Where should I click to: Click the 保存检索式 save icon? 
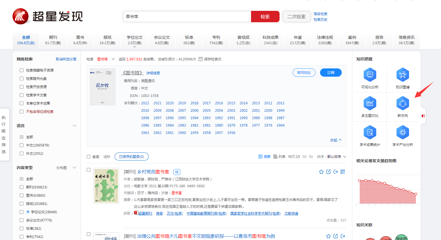point(201,59)
